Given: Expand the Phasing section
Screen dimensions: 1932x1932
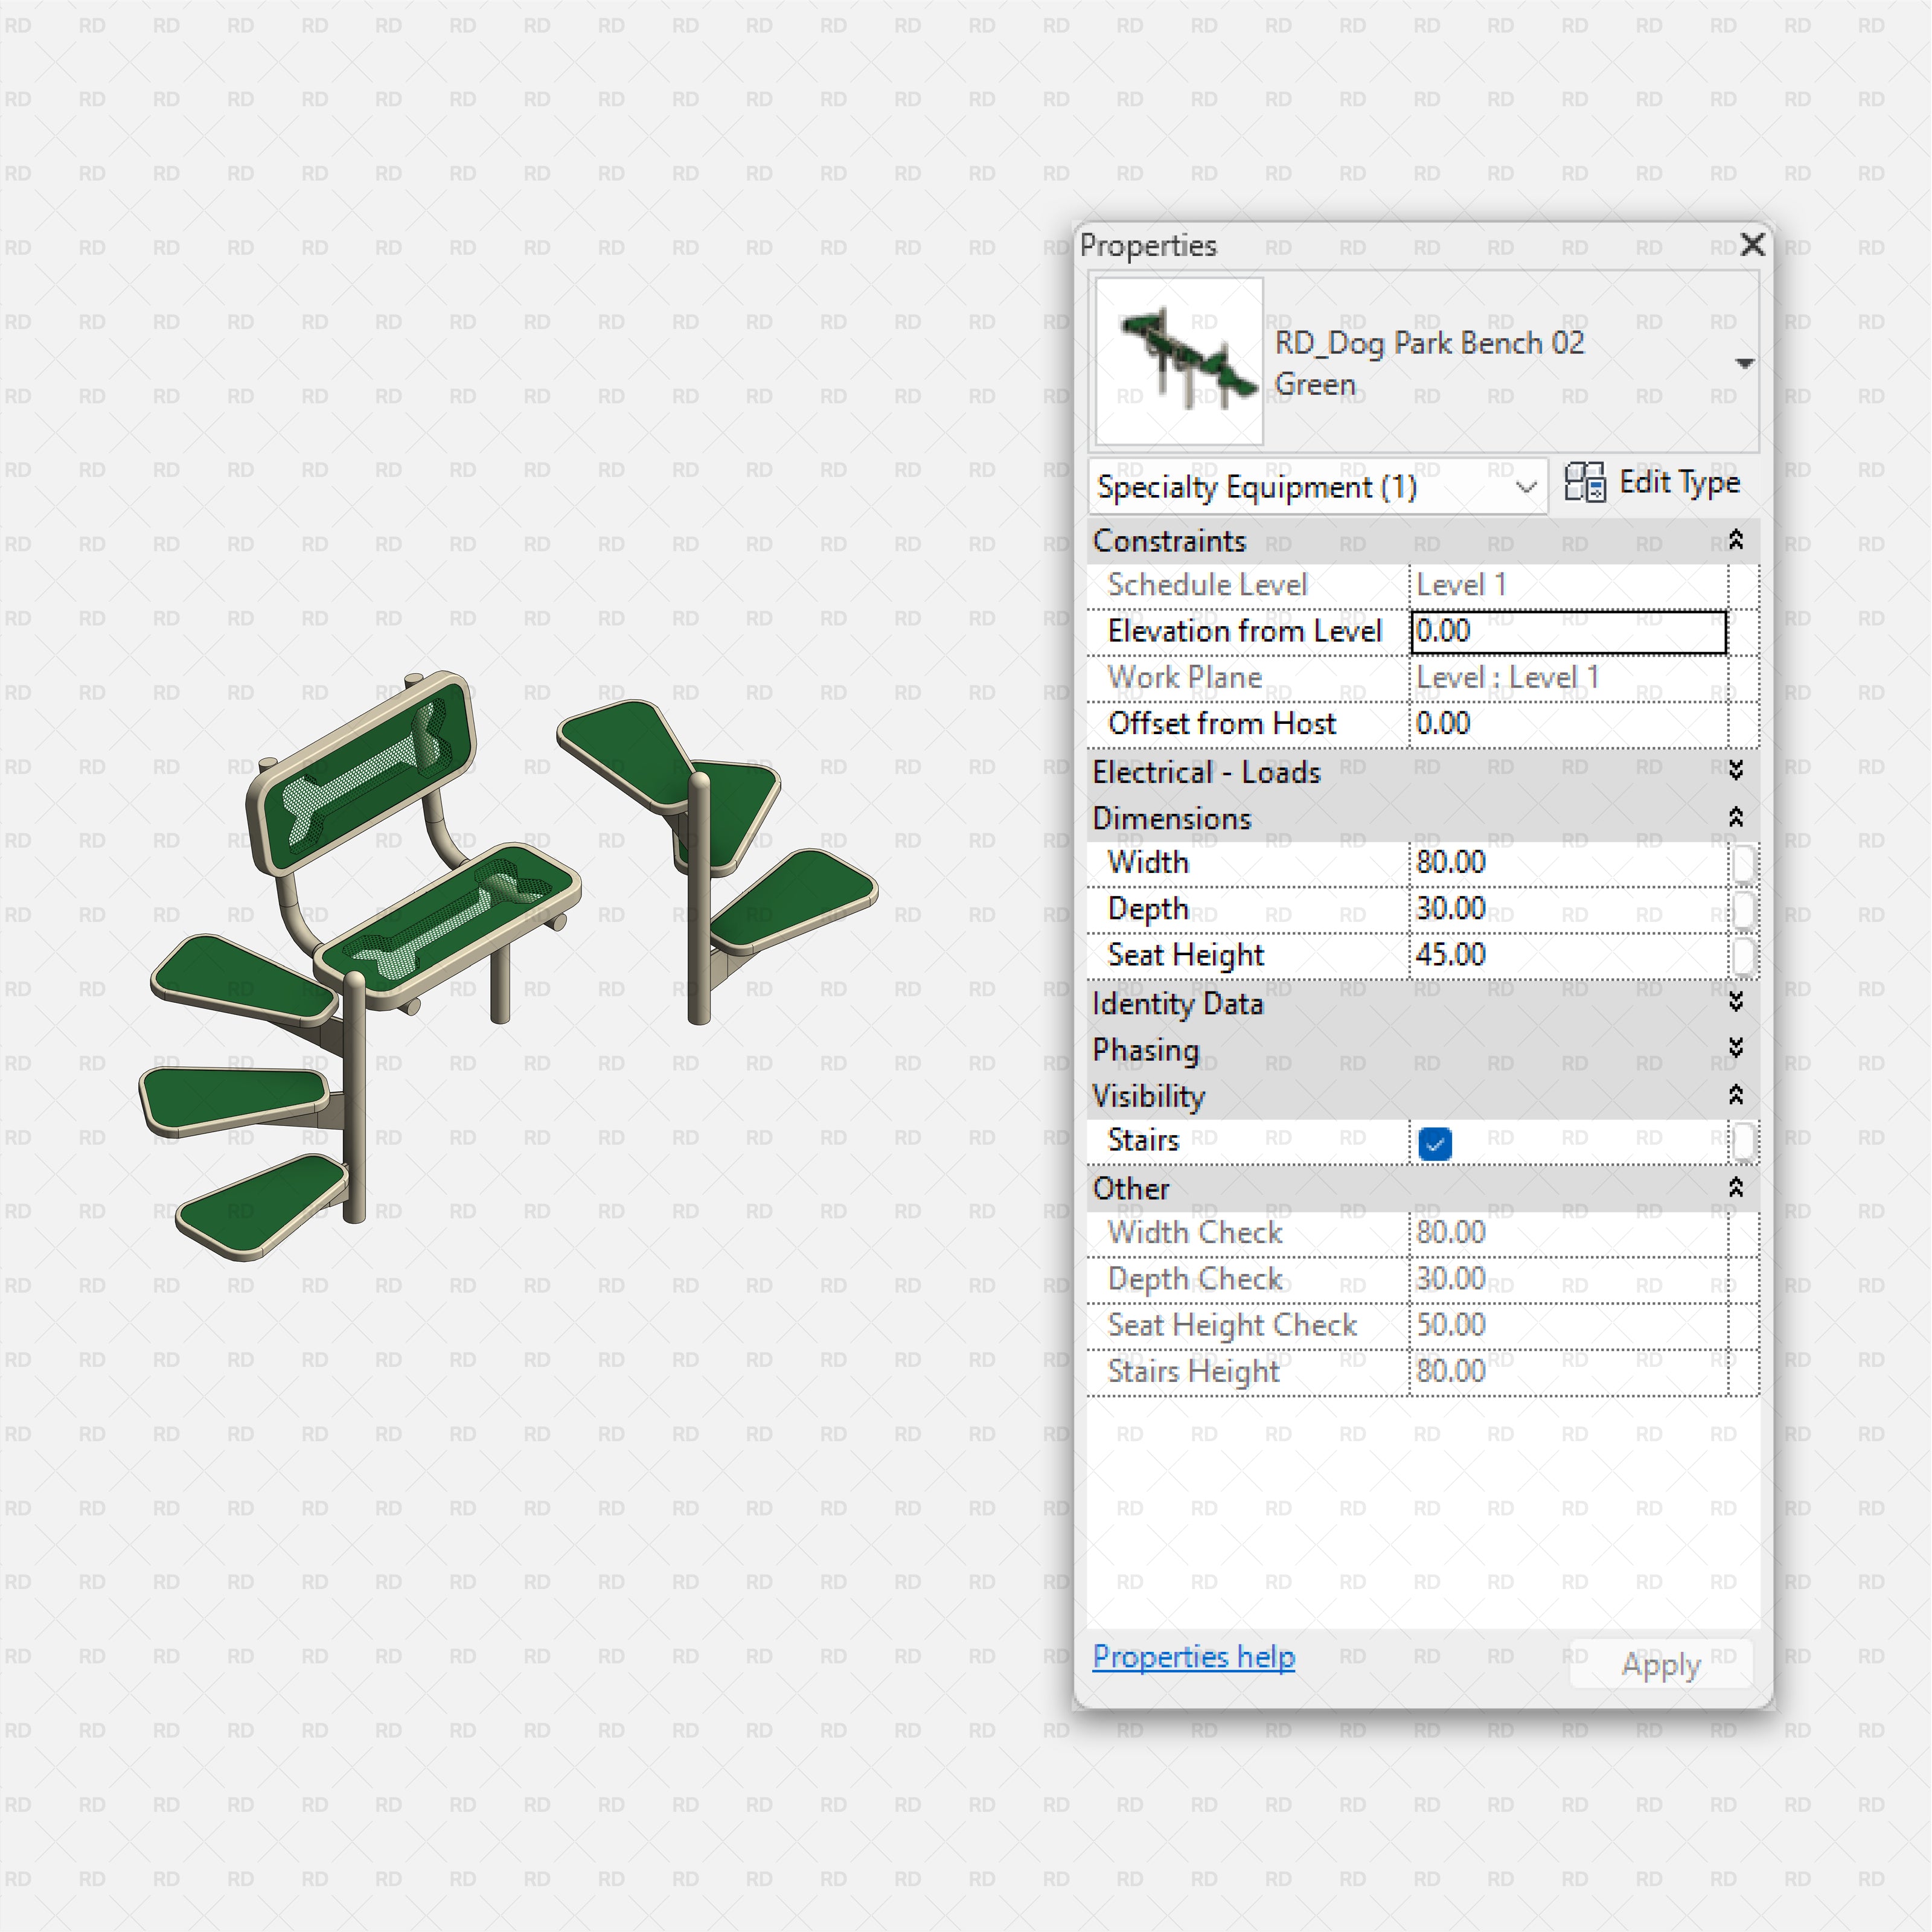Looking at the screenshot, I should 1736,1048.
